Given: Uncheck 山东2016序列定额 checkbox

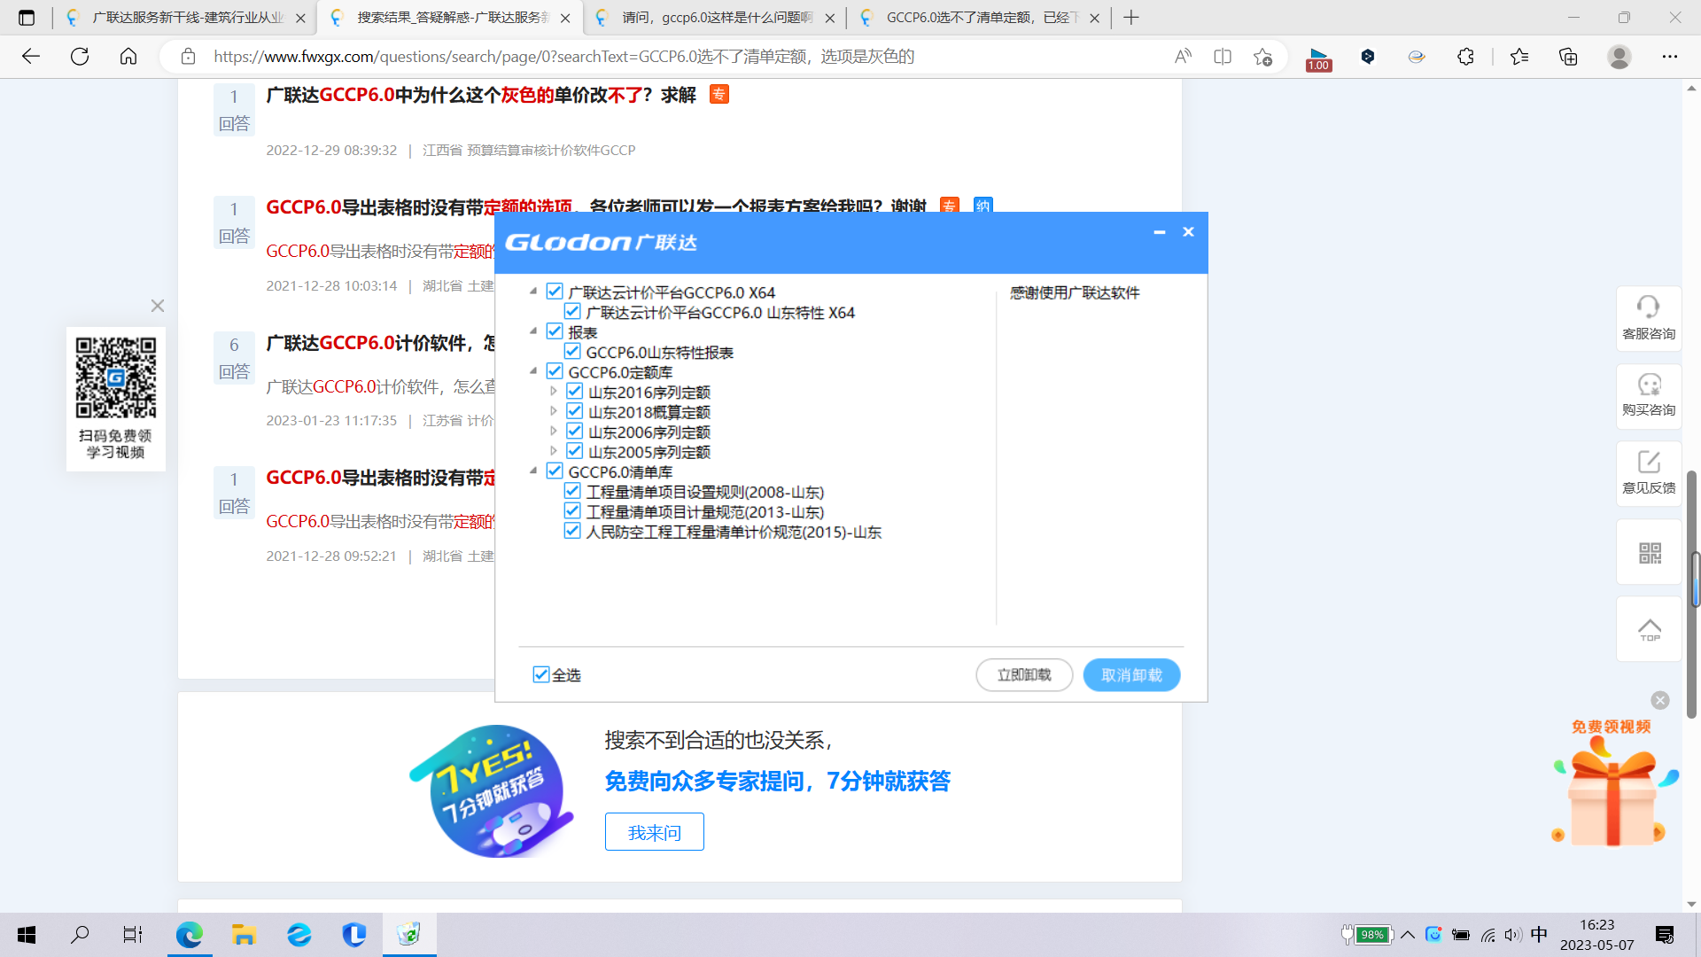Looking at the screenshot, I should pyautogui.click(x=574, y=392).
